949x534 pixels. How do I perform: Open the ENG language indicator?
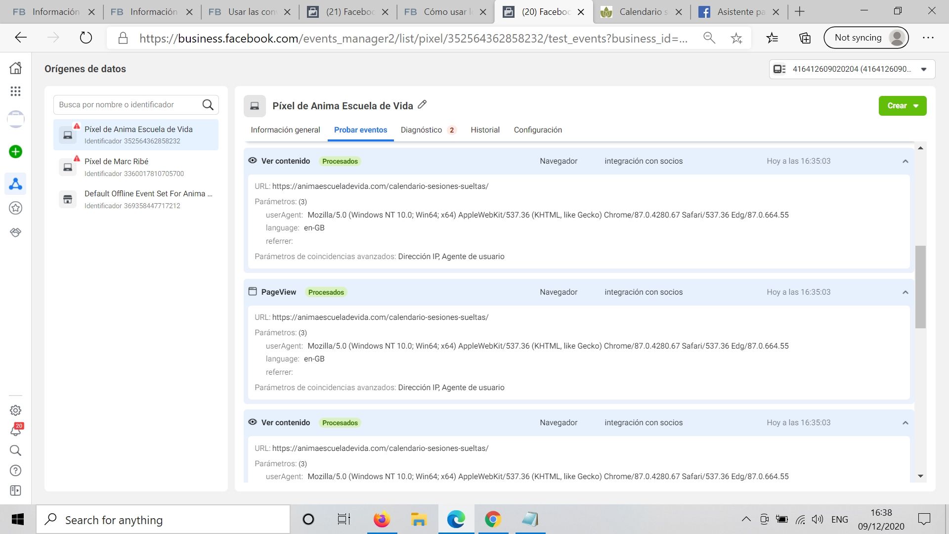pyautogui.click(x=840, y=520)
